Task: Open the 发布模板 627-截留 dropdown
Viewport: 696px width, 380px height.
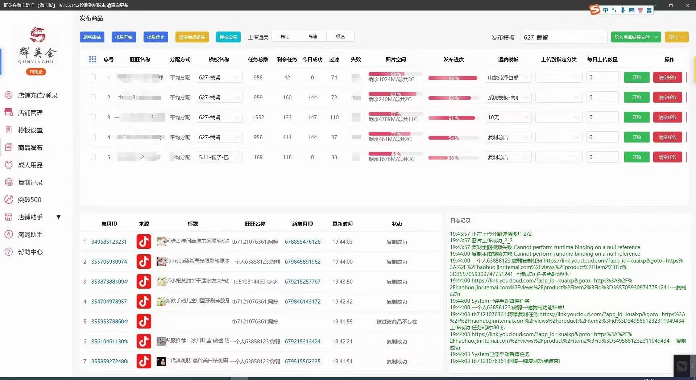Action: tap(563, 37)
